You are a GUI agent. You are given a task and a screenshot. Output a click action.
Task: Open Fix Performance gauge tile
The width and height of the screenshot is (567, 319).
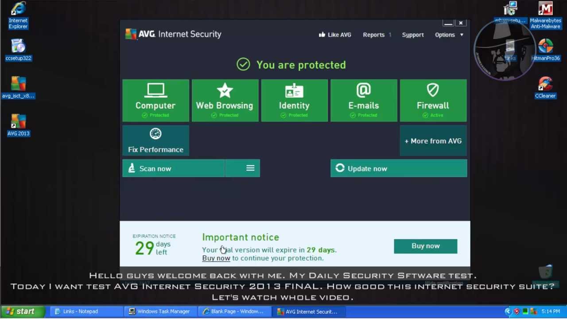[155, 140]
